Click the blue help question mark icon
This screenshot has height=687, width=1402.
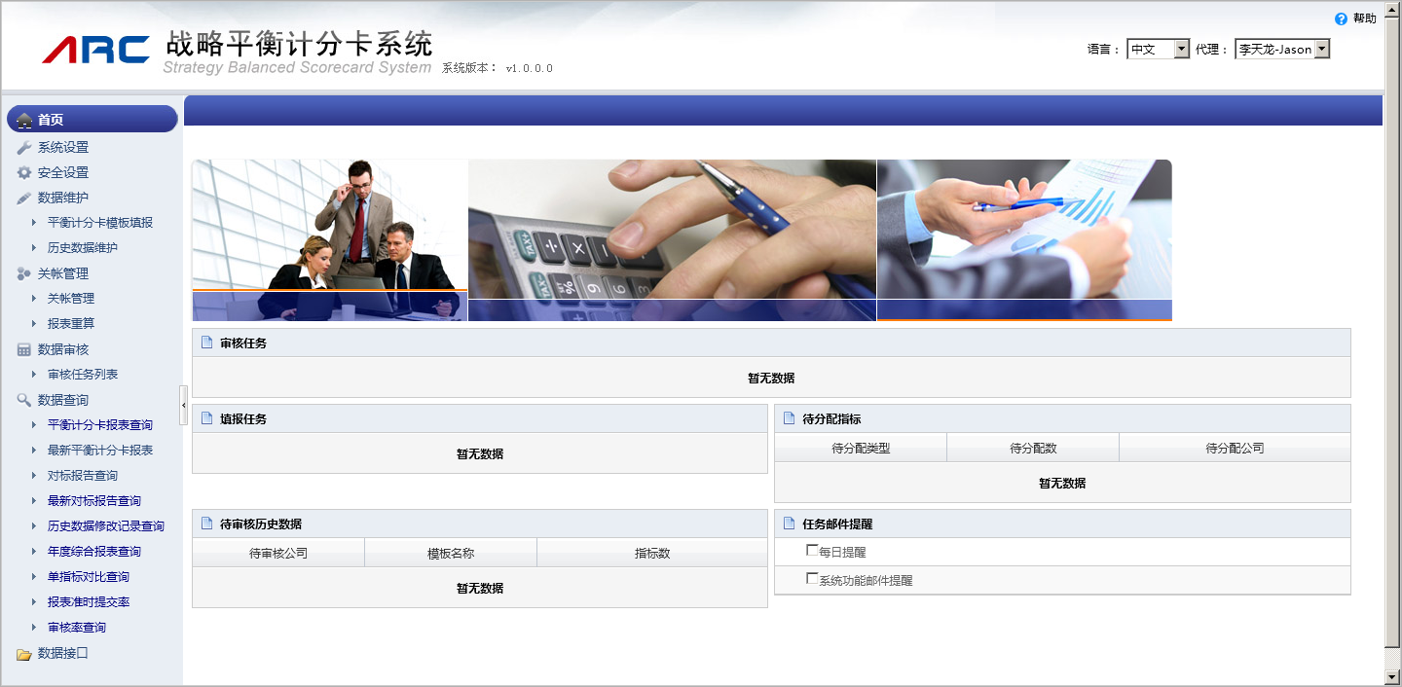point(1341,18)
